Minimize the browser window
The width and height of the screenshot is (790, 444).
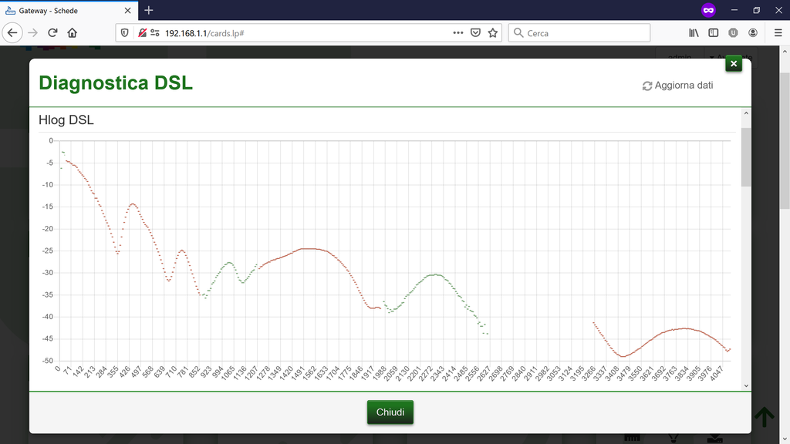(x=734, y=10)
